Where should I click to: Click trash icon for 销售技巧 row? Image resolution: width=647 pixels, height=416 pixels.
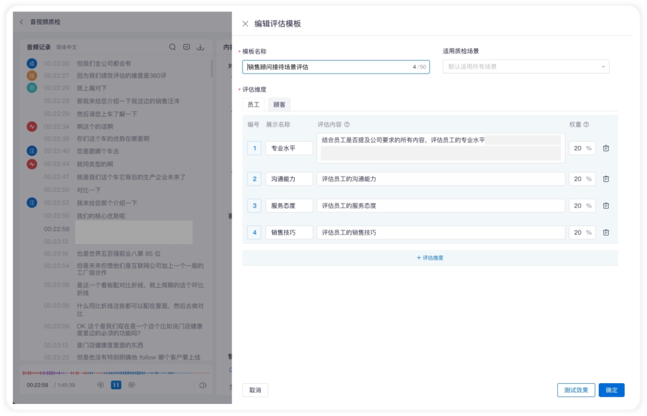click(x=606, y=232)
